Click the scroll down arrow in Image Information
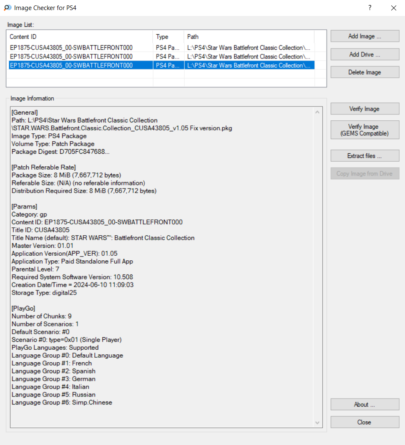Image resolution: width=405 pixels, height=445 pixels. pos(317,423)
